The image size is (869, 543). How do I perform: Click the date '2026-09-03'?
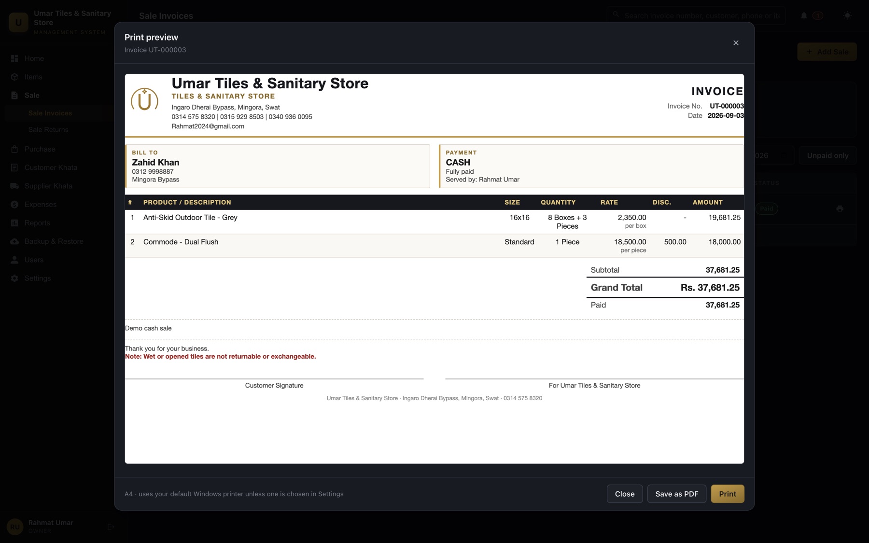tap(726, 116)
